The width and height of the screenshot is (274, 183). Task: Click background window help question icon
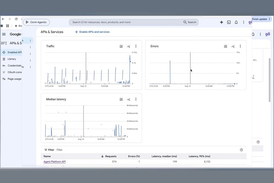(258, 142)
